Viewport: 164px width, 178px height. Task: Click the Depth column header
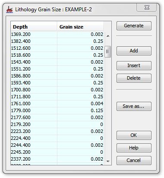point(34,27)
